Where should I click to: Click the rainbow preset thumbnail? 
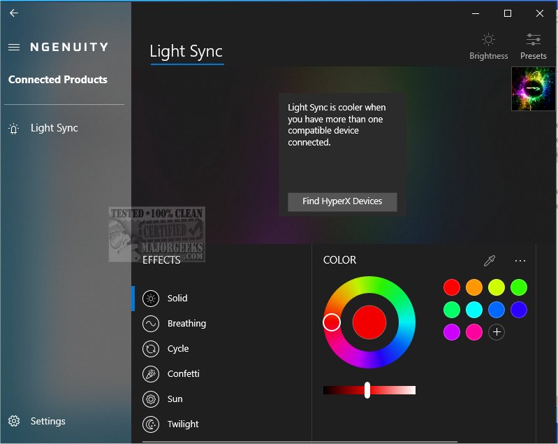[533, 89]
